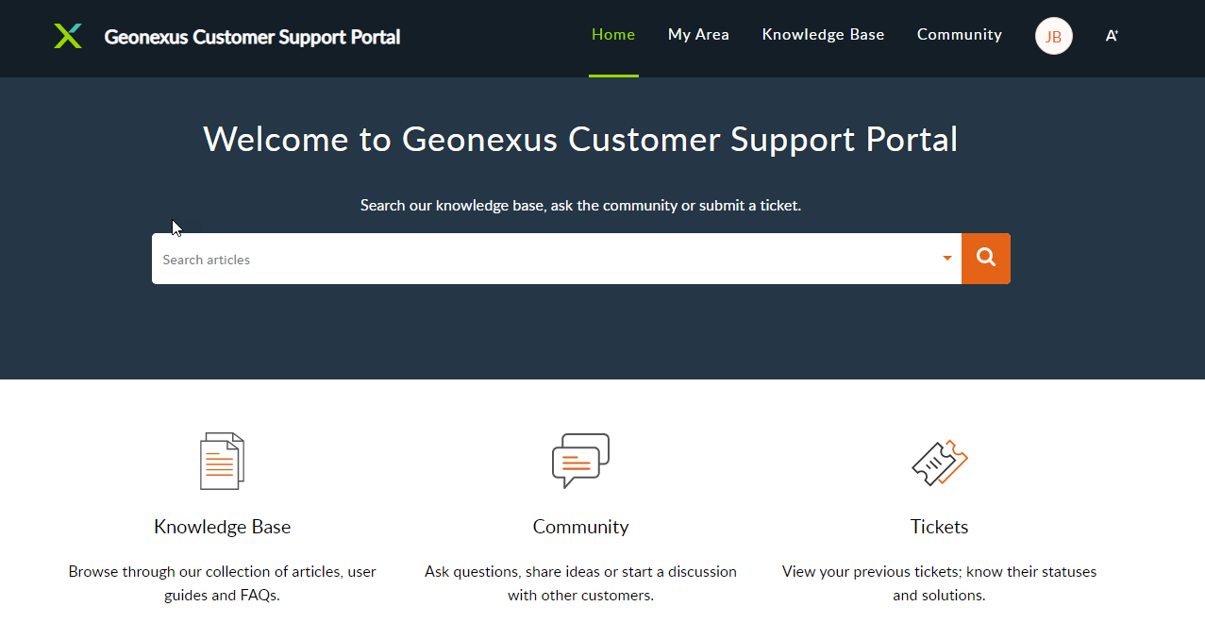Open Community from the top navigation bar
This screenshot has height=640, width=1205.
pos(959,35)
